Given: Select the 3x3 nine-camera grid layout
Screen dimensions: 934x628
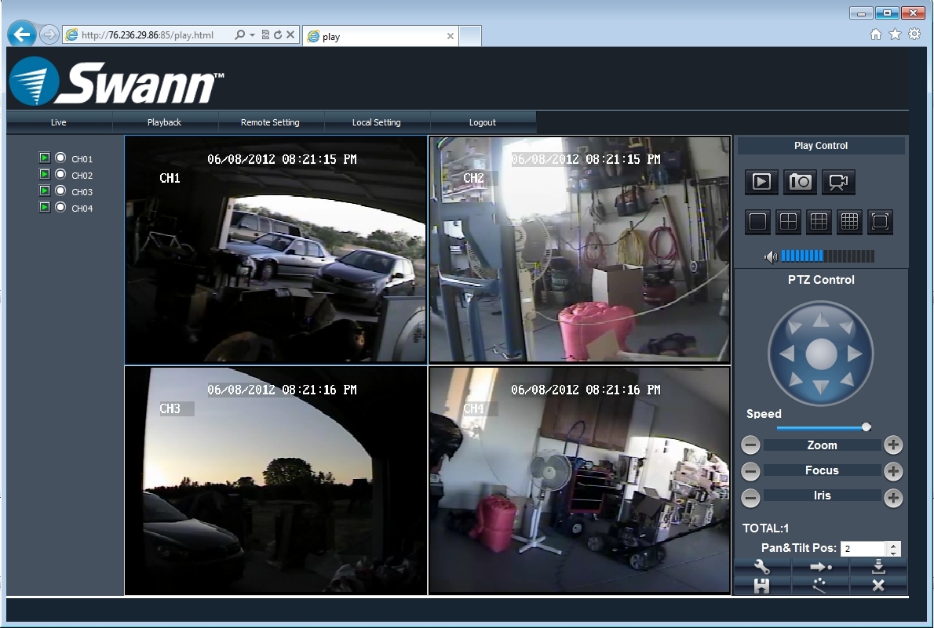Looking at the screenshot, I should point(819,222).
